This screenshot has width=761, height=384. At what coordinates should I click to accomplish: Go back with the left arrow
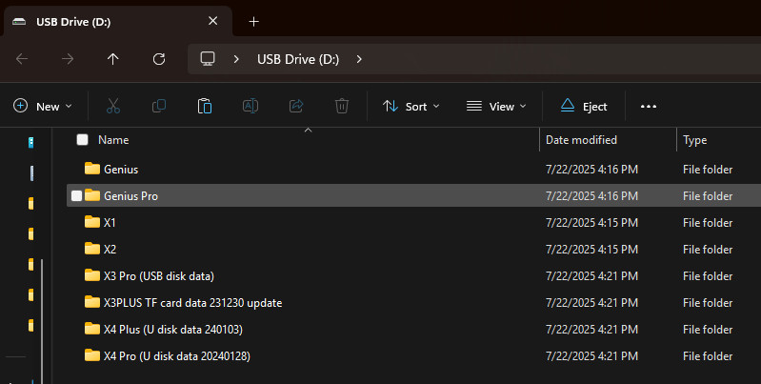[22, 59]
